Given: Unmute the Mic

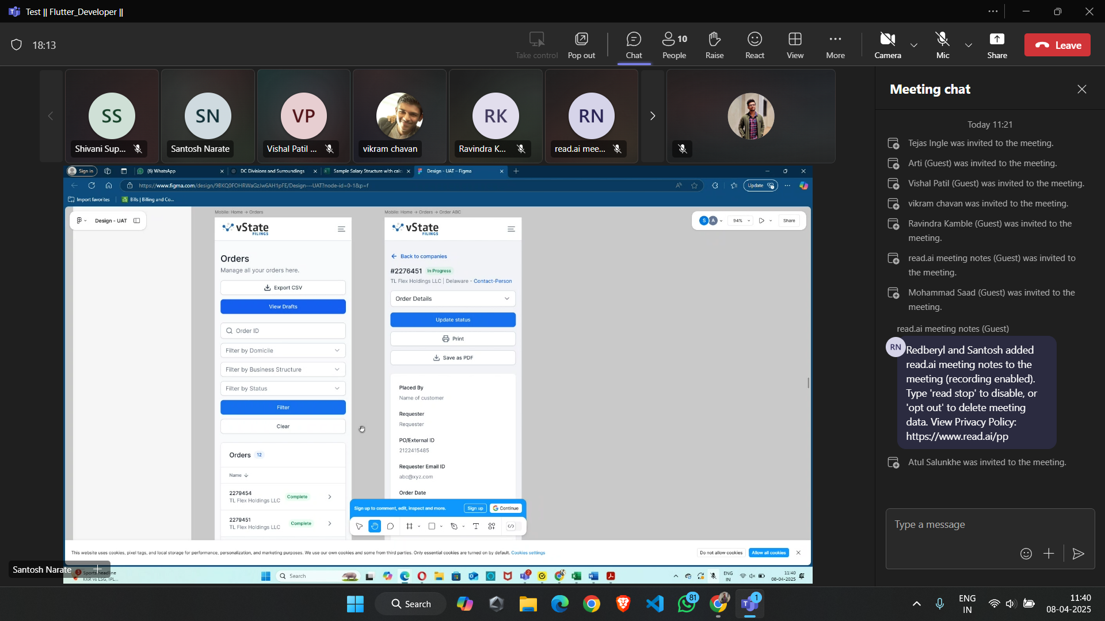Looking at the screenshot, I should [942, 45].
